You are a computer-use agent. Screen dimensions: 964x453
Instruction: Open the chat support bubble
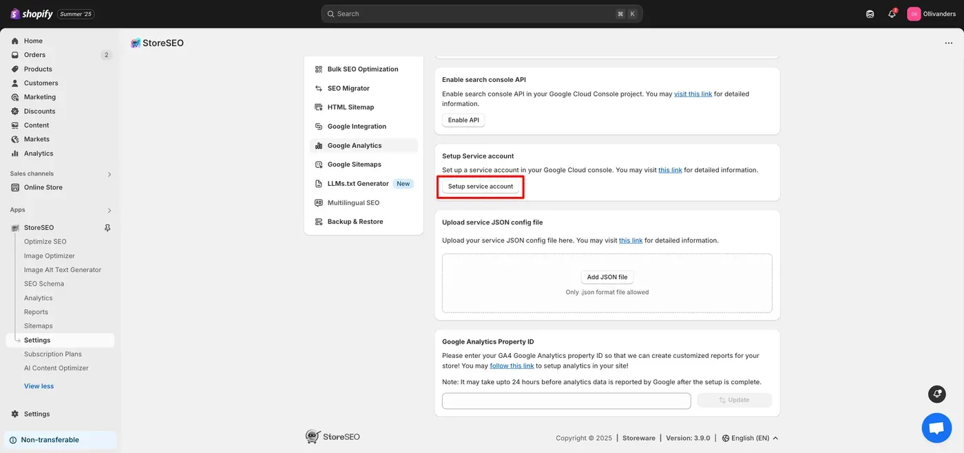pyautogui.click(x=936, y=428)
